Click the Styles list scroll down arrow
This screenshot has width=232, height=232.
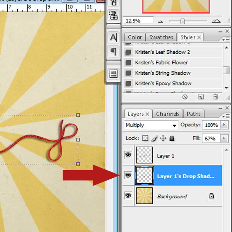(226, 88)
